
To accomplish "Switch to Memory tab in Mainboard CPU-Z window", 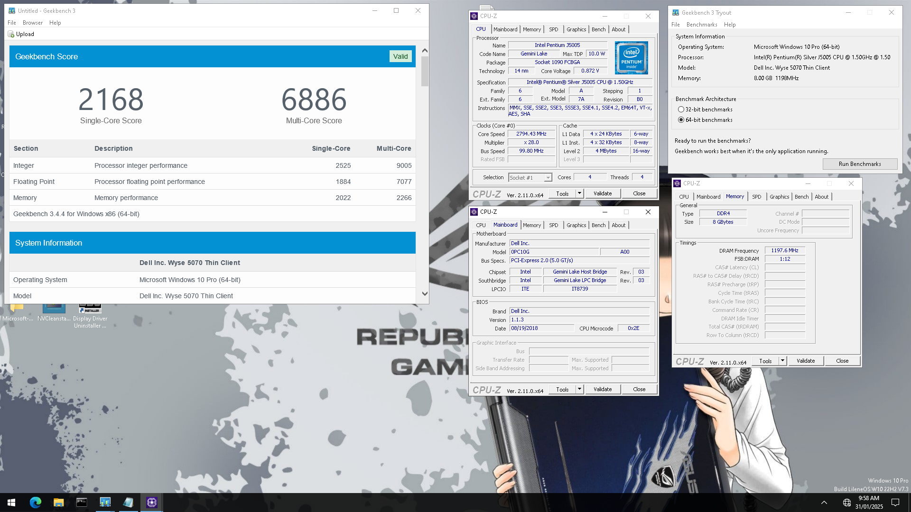I will click(x=531, y=225).
